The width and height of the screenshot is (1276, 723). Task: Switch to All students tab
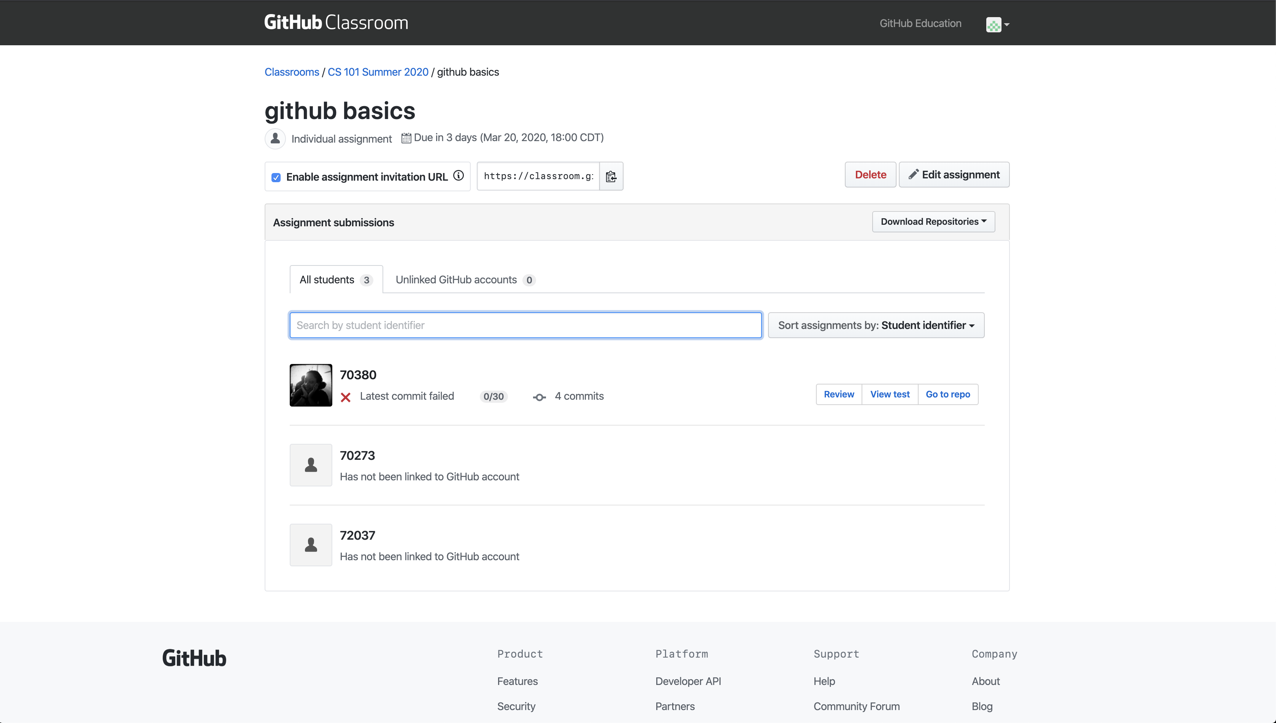pyautogui.click(x=336, y=280)
